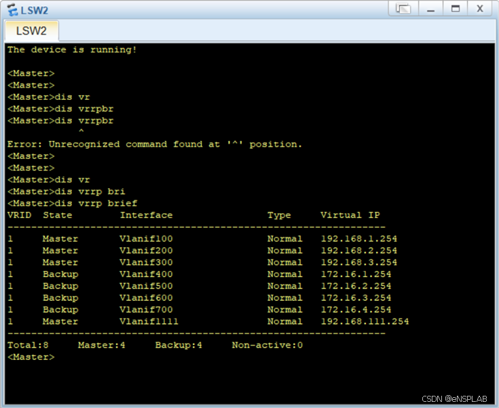
Task: Minimize the LSW2 window
Action: point(430,8)
